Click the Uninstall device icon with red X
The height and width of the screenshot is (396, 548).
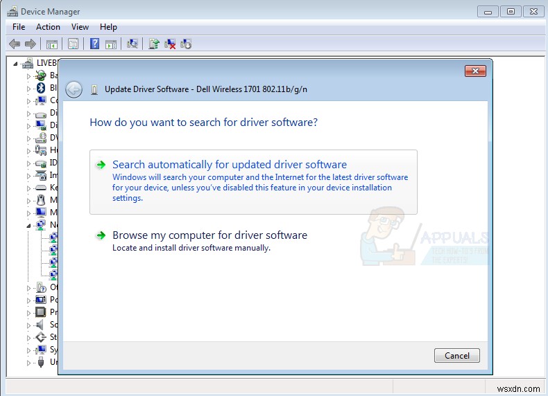pos(170,44)
